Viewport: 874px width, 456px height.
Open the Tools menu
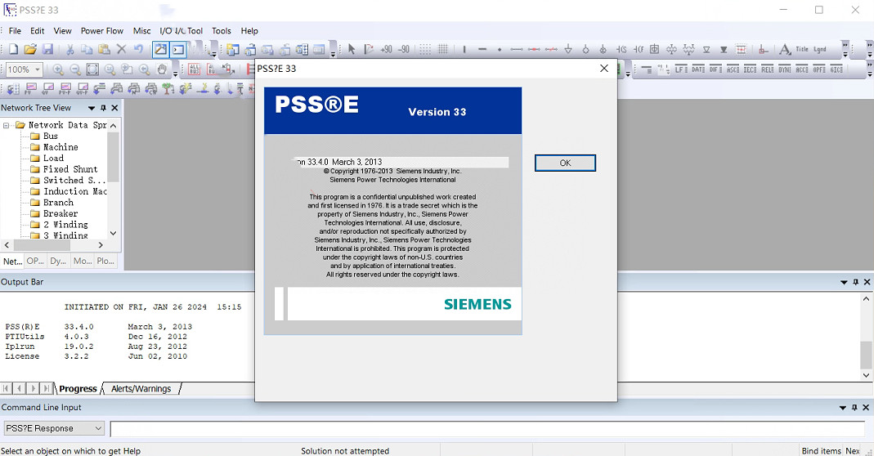[222, 31]
